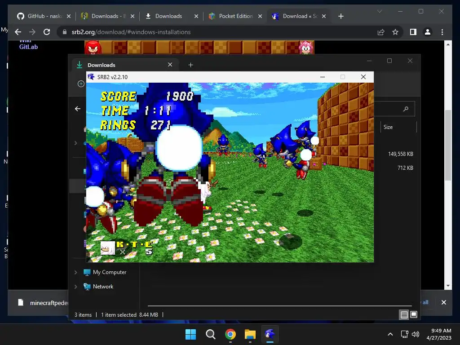Select the 712 KB file size cell

pyautogui.click(x=405, y=168)
